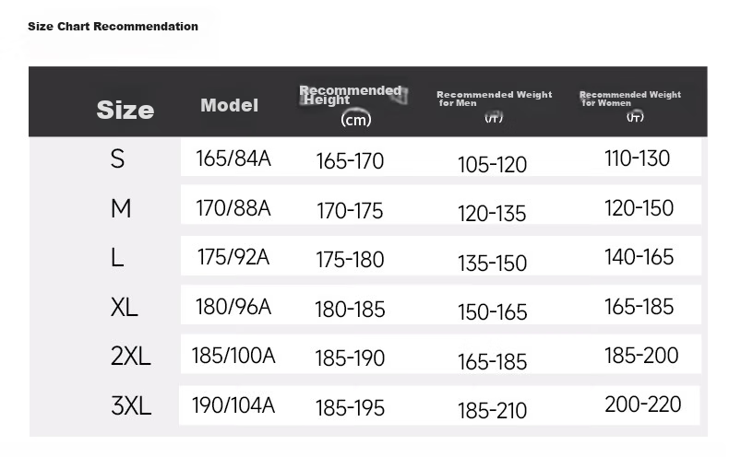This screenshot has width=729, height=457.
Task: Click Recommended Weight for Women header
Action: pyautogui.click(x=630, y=106)
